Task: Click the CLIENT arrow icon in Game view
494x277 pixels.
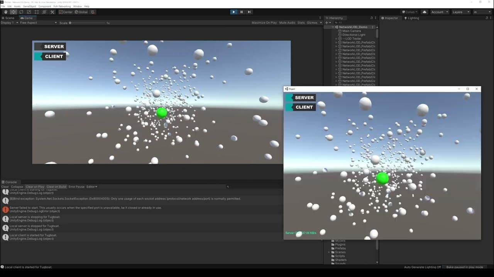Action: tap(38, 57)
